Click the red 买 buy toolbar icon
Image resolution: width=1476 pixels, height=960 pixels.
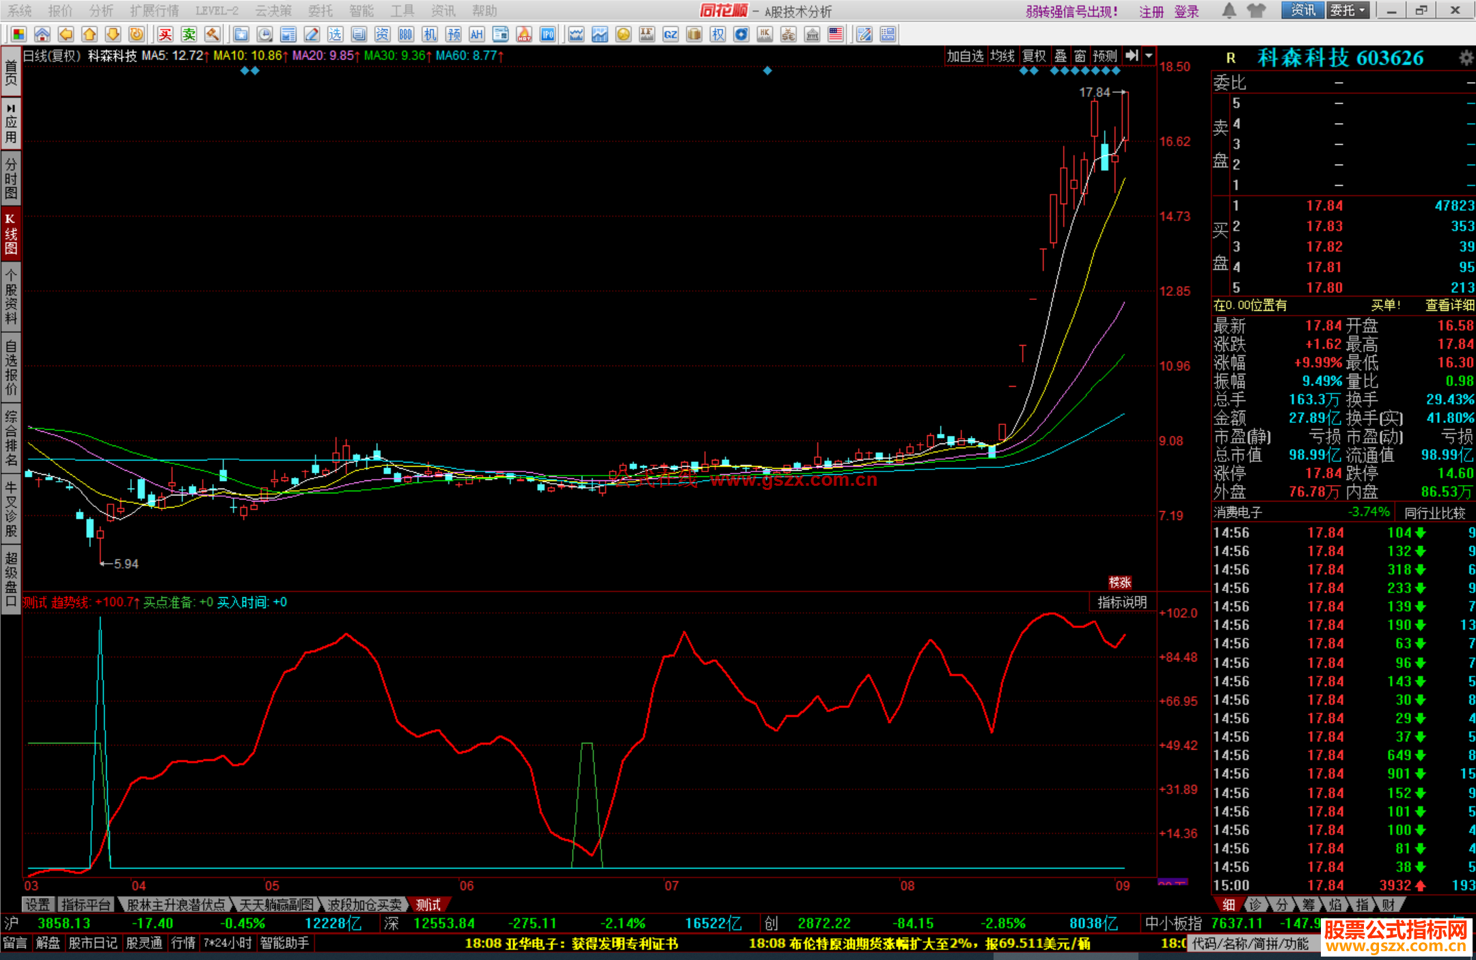[x=165, y=35]
